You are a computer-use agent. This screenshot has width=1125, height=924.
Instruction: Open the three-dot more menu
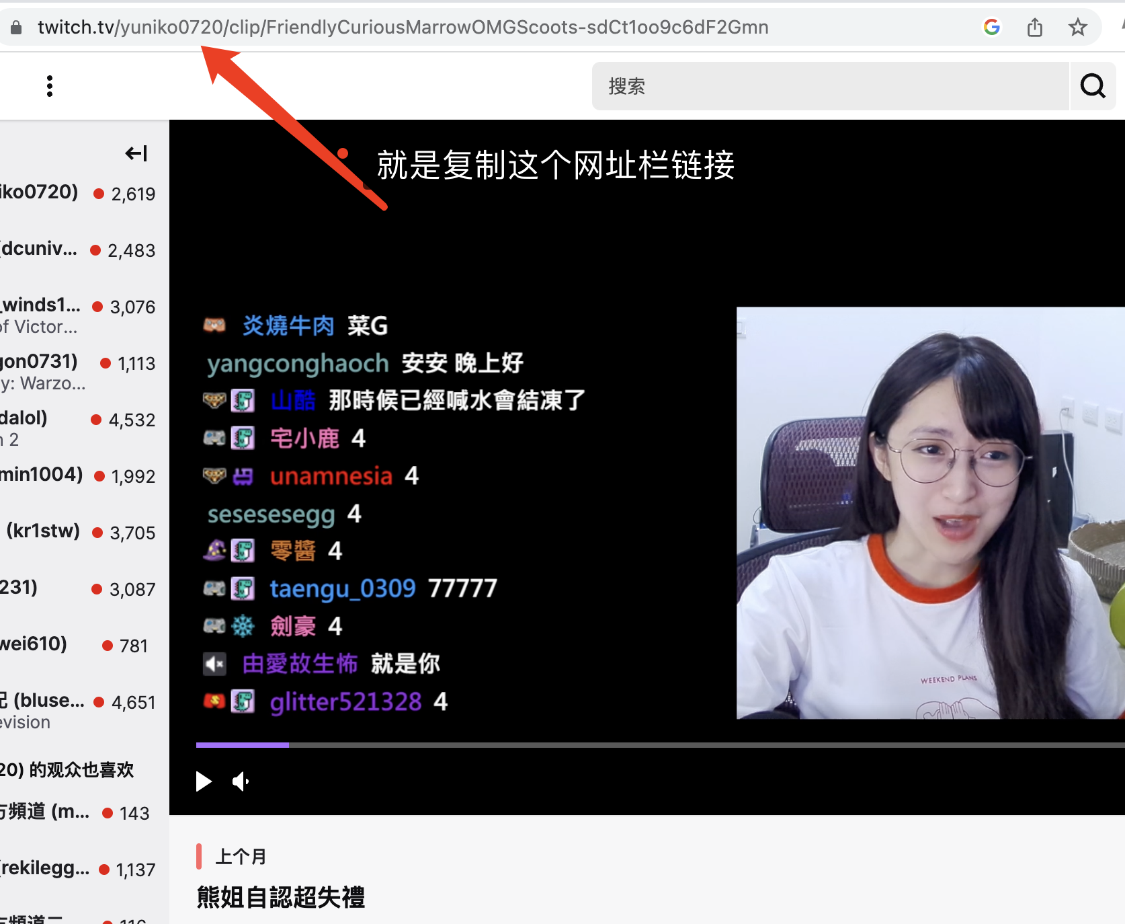(50, 86)
